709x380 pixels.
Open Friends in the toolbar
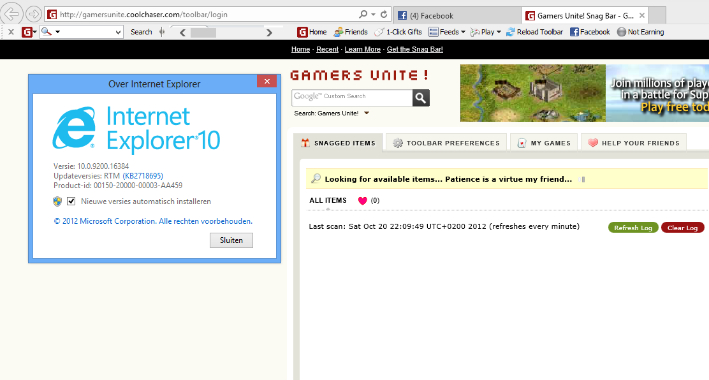coord(351,32)
